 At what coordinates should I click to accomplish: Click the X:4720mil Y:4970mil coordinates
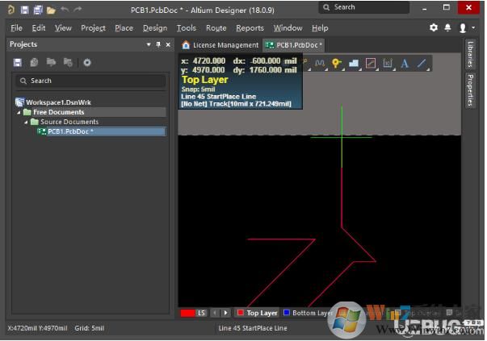38,328
